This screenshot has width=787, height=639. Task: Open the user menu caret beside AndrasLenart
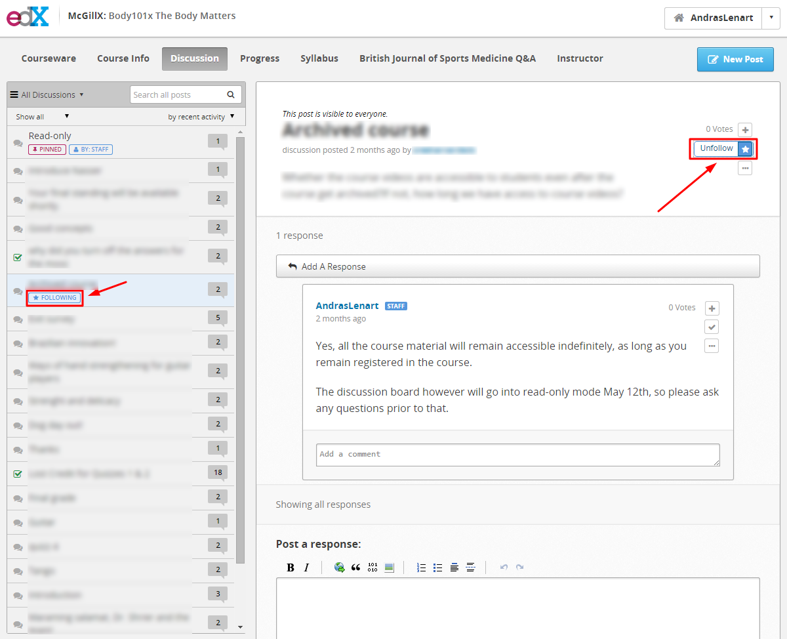click(771, 18)
